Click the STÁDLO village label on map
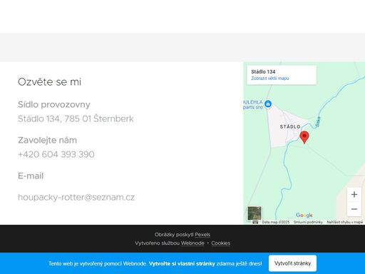365x274 pixels. click(290, 127)
